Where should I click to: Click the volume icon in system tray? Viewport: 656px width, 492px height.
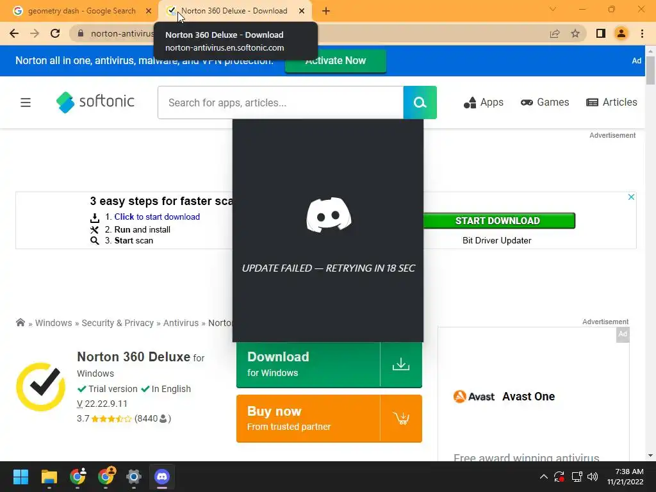pyautogui.click(x=593, y=477)
